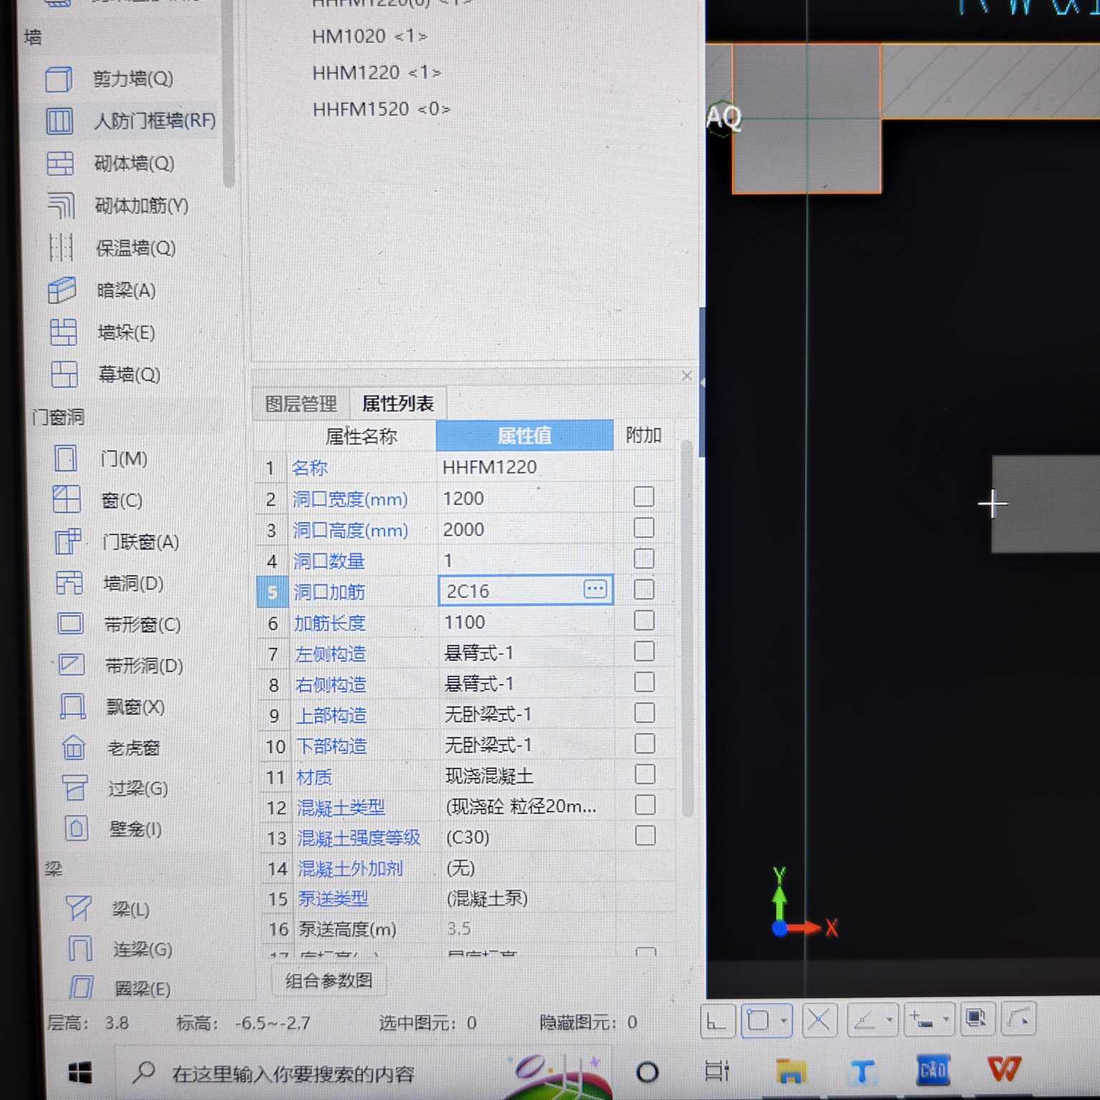Click the property list vertical scrollbar
1100x1100 pixels.
687,628
